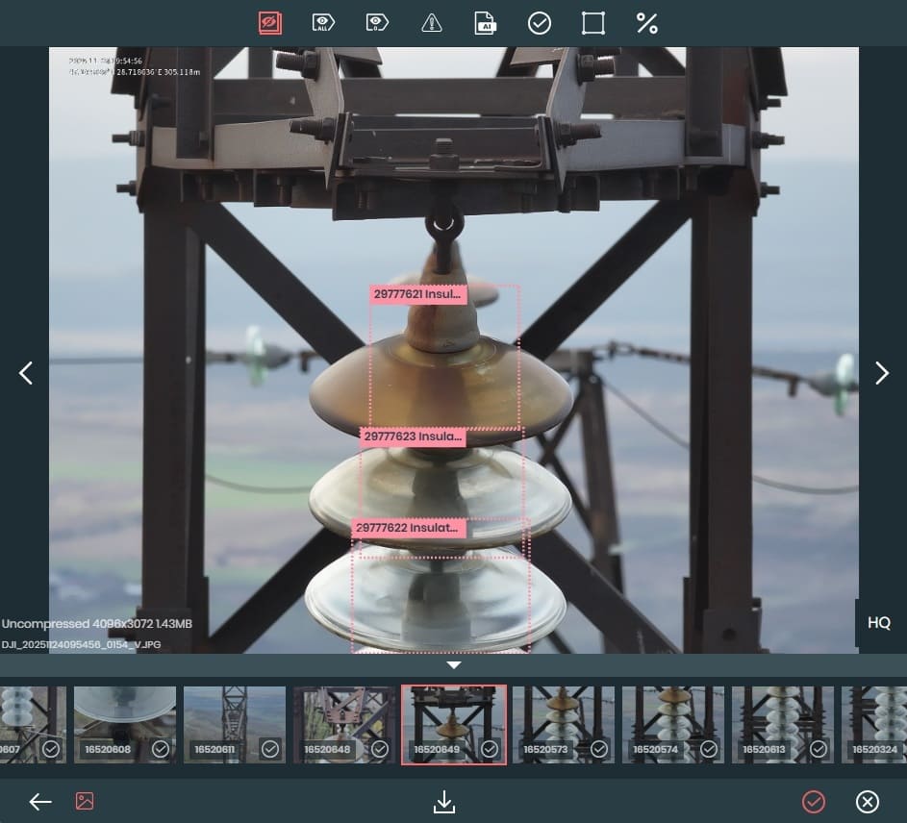Advance to the next image
The width and height of the screenshot is (907, 823).
click(x=881, y=373)
